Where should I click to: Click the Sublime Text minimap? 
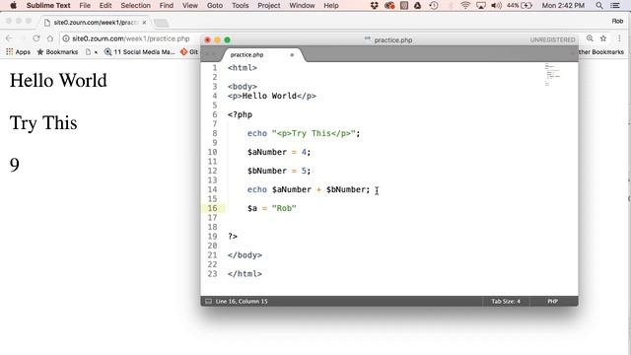pos(552,75)
